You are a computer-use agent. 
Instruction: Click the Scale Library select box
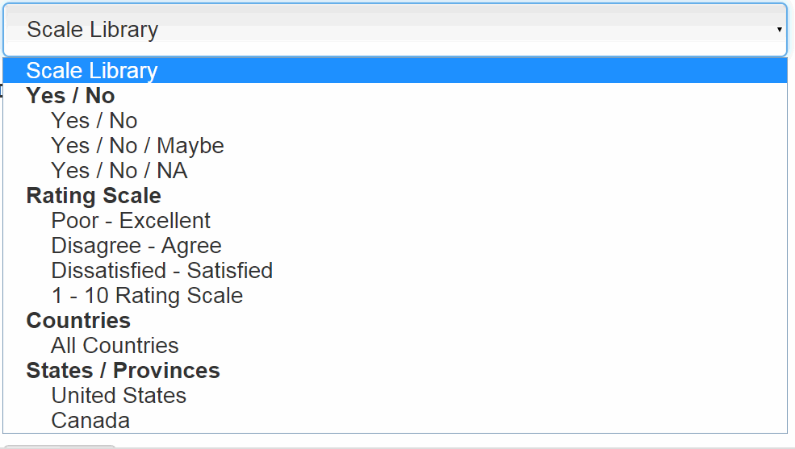point(394,30)
